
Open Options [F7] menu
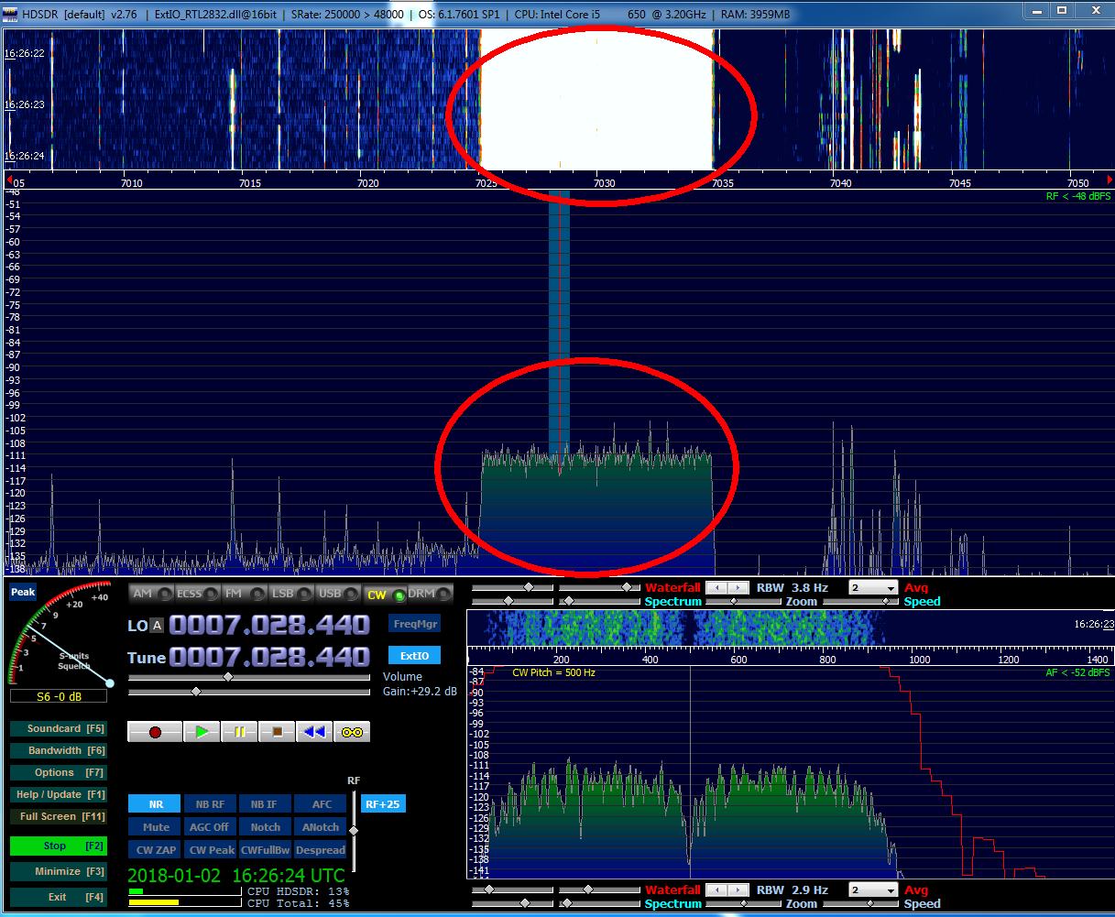point(58,772)
